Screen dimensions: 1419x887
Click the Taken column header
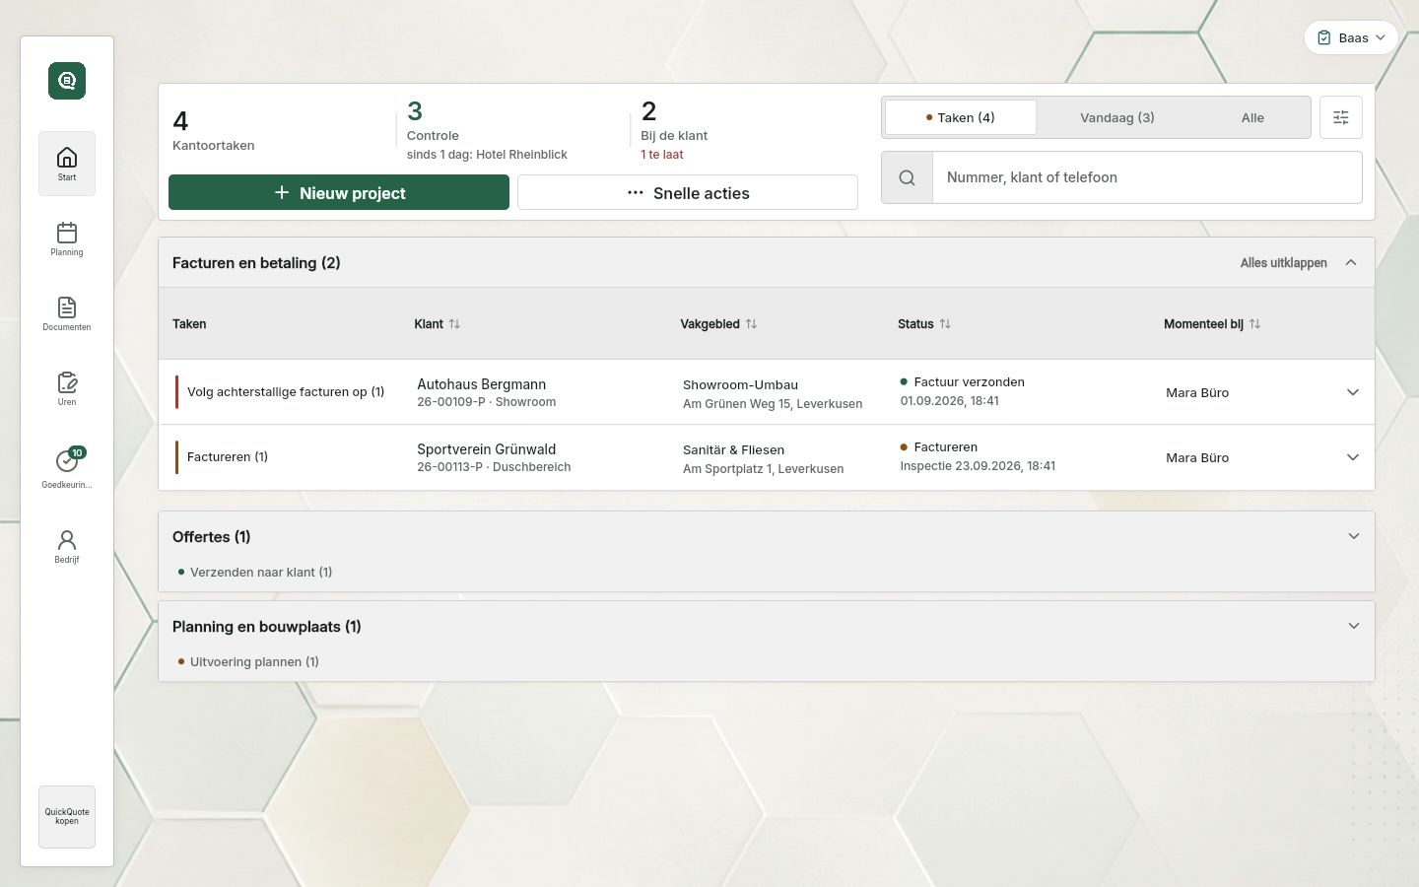pyautogui.click(x=189, y=324)
